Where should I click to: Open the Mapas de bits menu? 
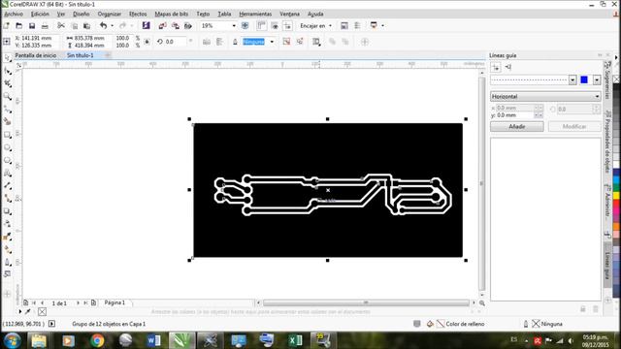pos(172,14)
